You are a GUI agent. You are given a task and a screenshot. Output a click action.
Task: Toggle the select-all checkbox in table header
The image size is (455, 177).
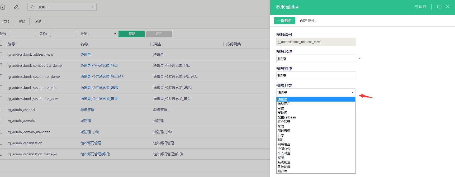[x=1, y=44]
